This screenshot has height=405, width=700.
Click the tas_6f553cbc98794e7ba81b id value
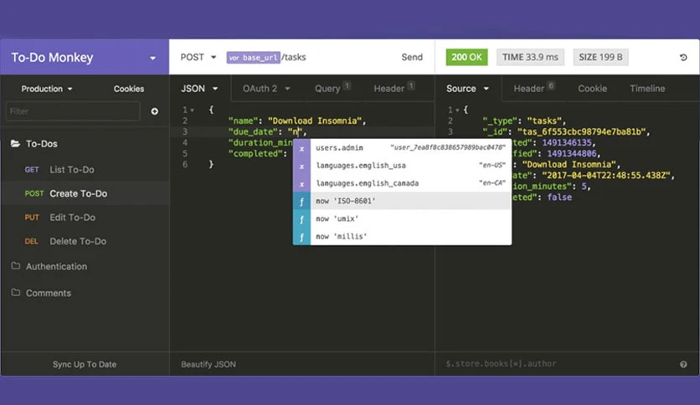tap(581, 131)
